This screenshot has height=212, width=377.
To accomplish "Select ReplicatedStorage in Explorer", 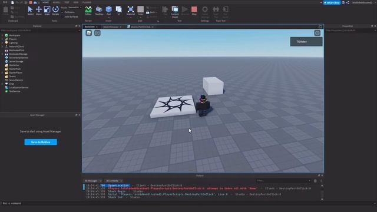I will (18, 54).
